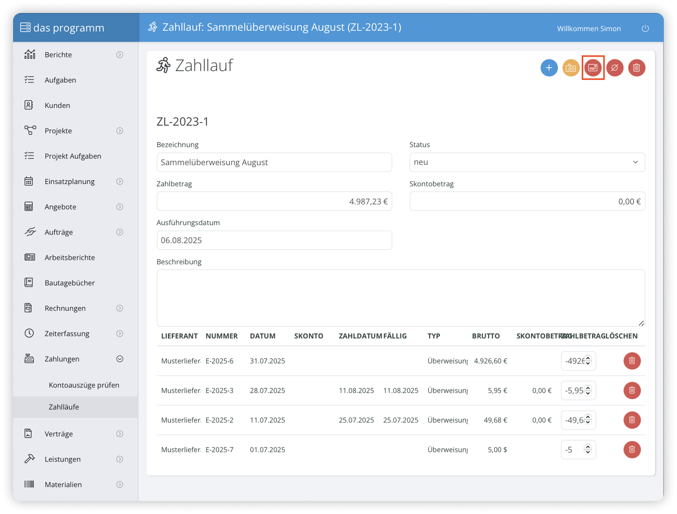Click the Projekte diagram icon
The width and height of the screenshot is (677, 514).
click(x=30, y=130)
